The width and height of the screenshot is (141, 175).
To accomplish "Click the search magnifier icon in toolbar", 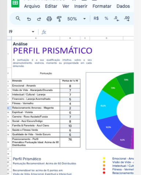I will point(18,19).
